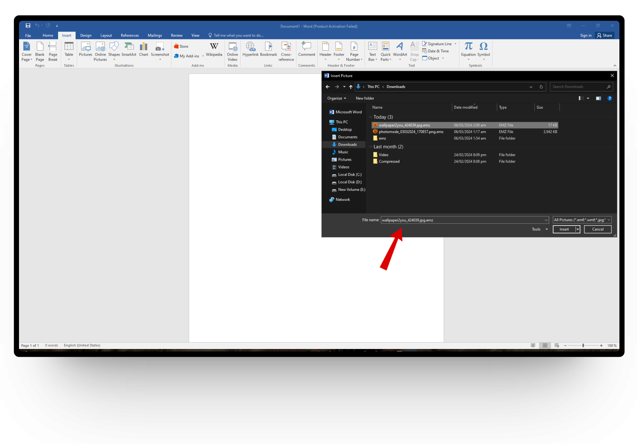The image size is (637, 444).
Task: Open the Wikipedia add-in
Action: click(214, 49)
